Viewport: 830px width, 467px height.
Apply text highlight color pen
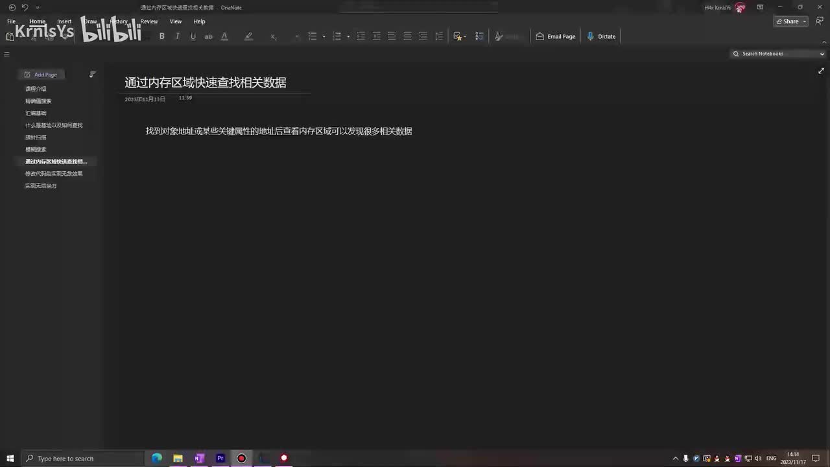(248, 36)
